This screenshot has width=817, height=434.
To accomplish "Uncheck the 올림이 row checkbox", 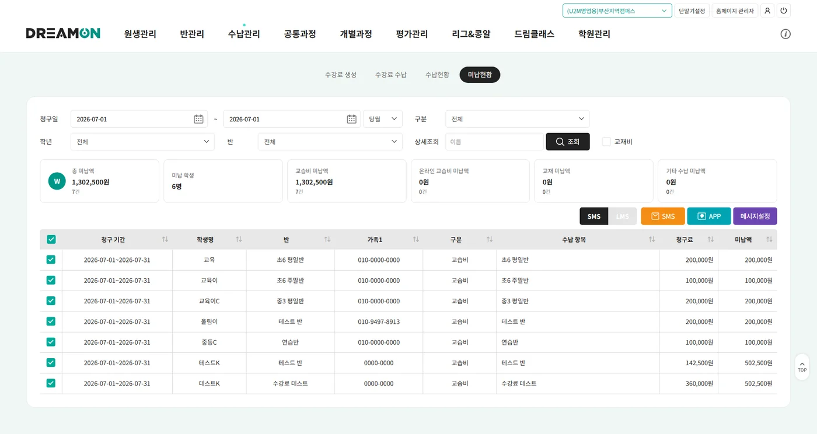I will click(51, 321).
